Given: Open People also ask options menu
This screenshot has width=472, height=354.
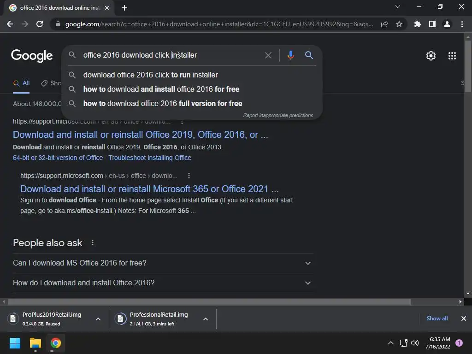Looking at the screenshot, I should pyautogui.click(x=92, y=242).
